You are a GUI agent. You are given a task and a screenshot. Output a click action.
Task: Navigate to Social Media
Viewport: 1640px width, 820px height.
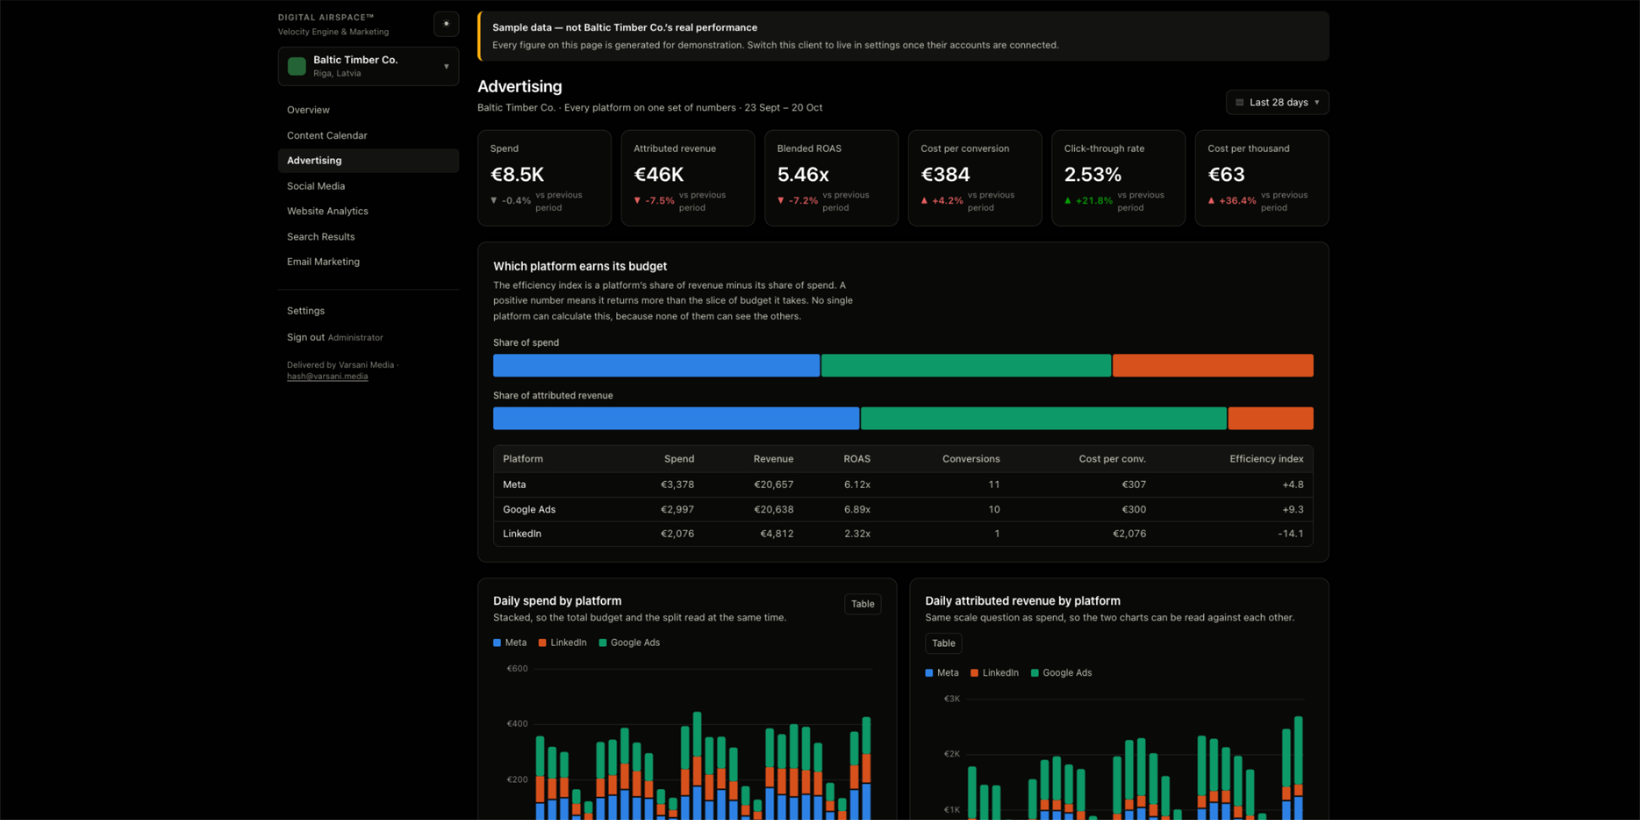[x=316, y=186]
